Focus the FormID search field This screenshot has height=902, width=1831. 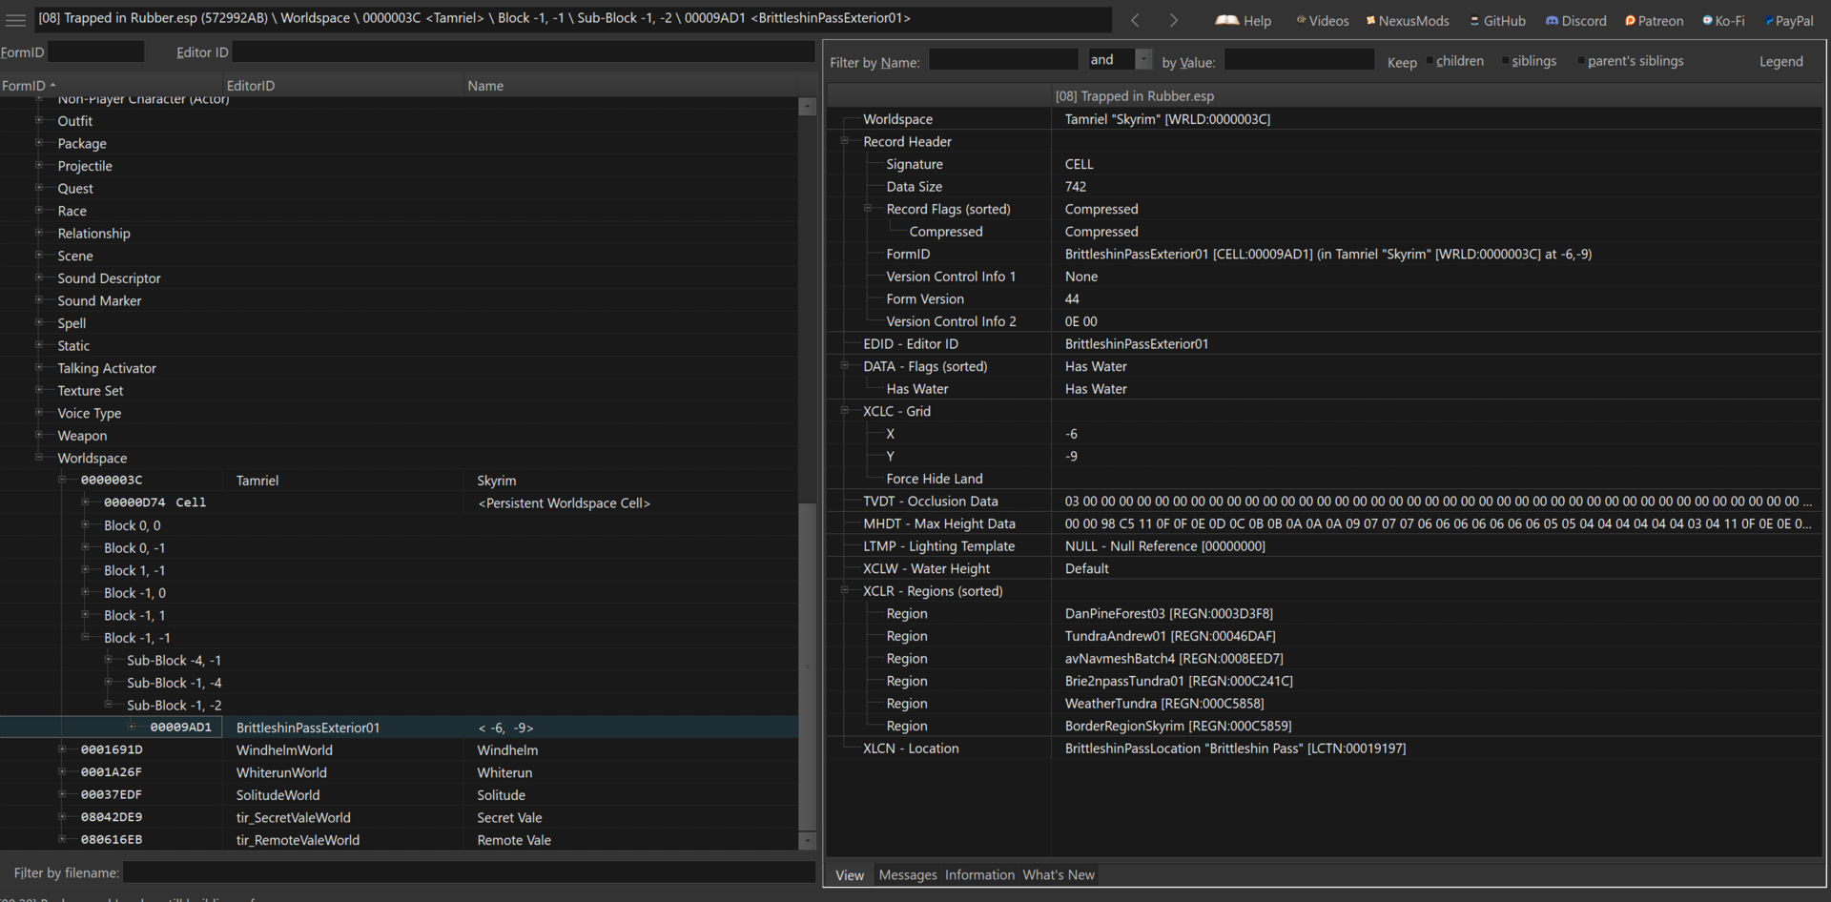(95, 51)
